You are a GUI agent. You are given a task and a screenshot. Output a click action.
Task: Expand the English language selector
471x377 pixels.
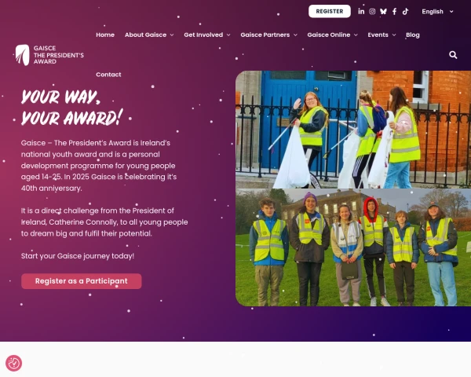click(437, 12)
